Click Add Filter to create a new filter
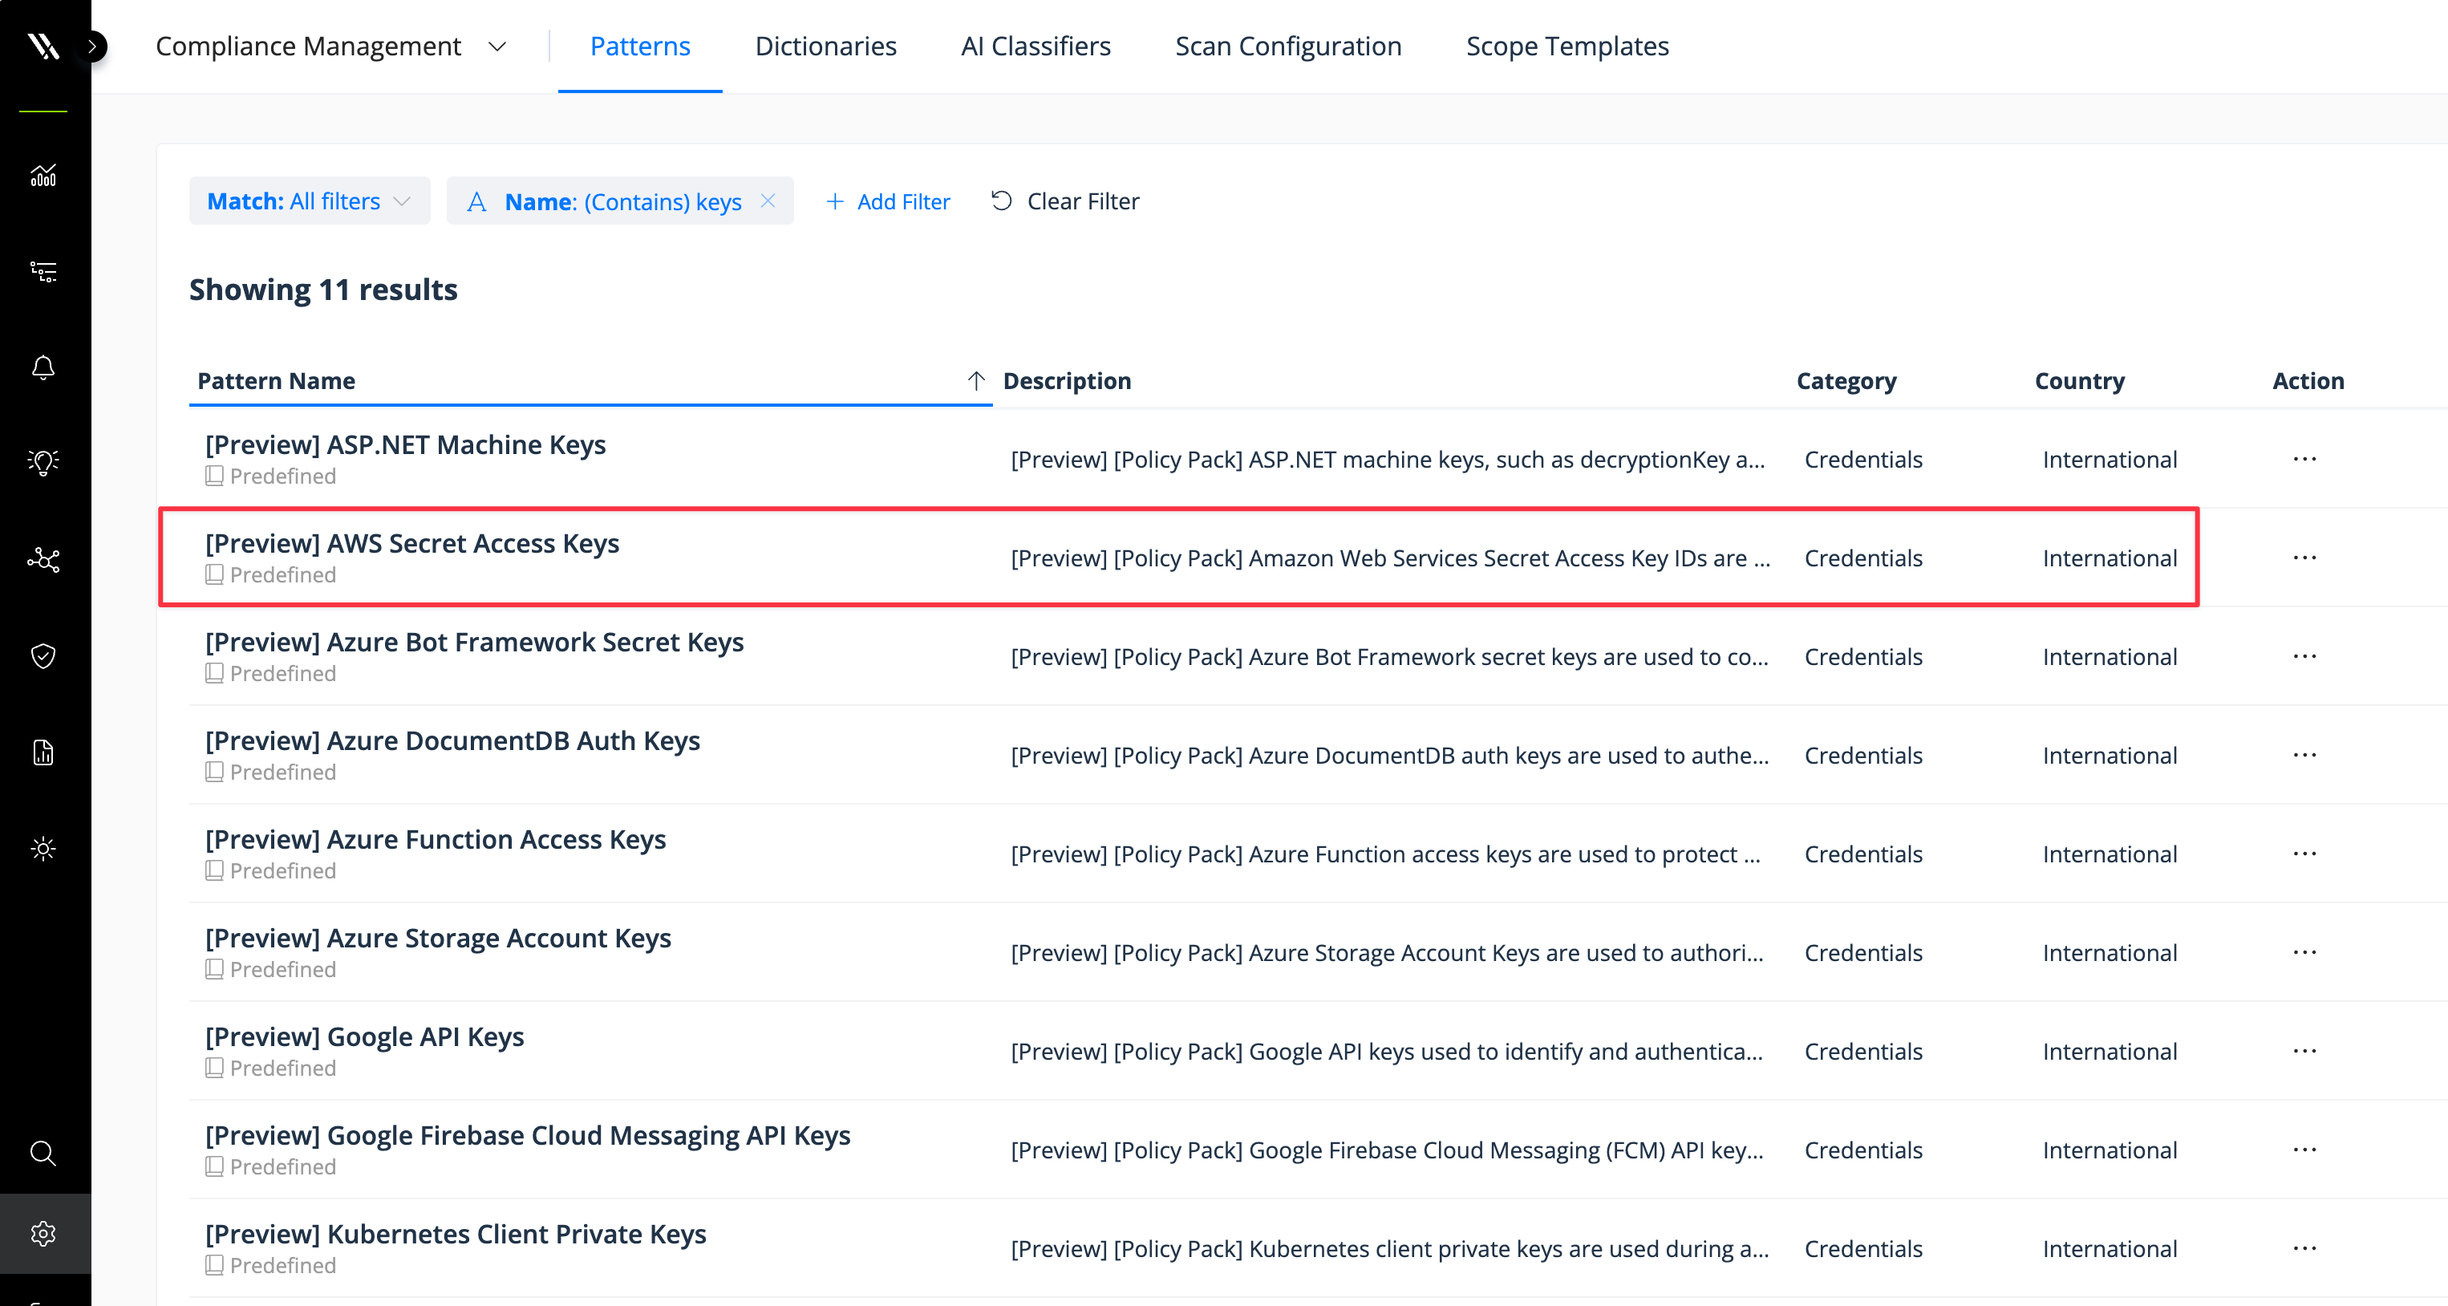This screenshot has width=2448, height=1306. click(x=886, y=201)
